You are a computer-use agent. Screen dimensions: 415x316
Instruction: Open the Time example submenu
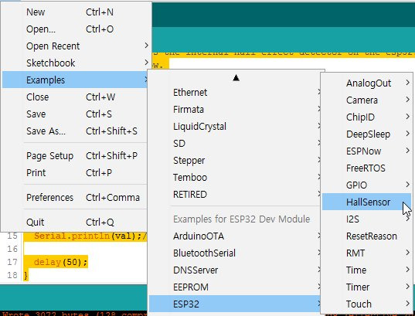(x=366, y=270)
